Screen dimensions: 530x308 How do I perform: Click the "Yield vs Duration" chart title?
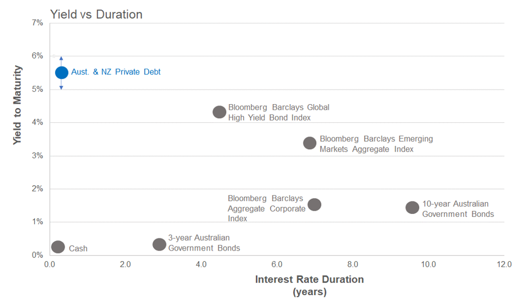point(96,15)
